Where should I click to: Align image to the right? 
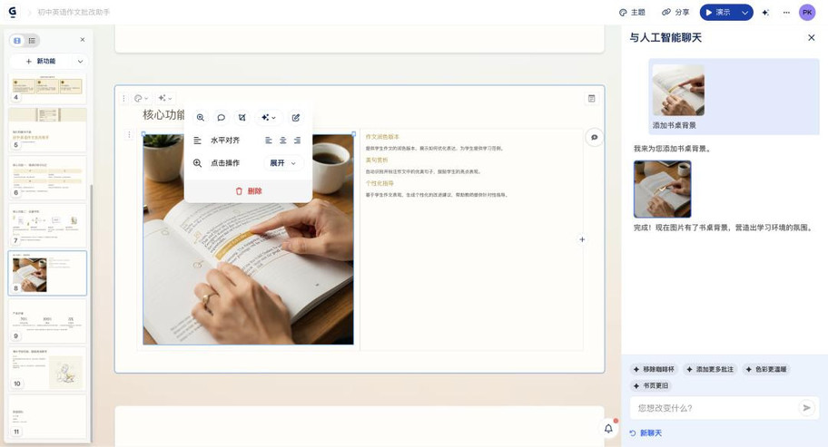click(297, 141)
